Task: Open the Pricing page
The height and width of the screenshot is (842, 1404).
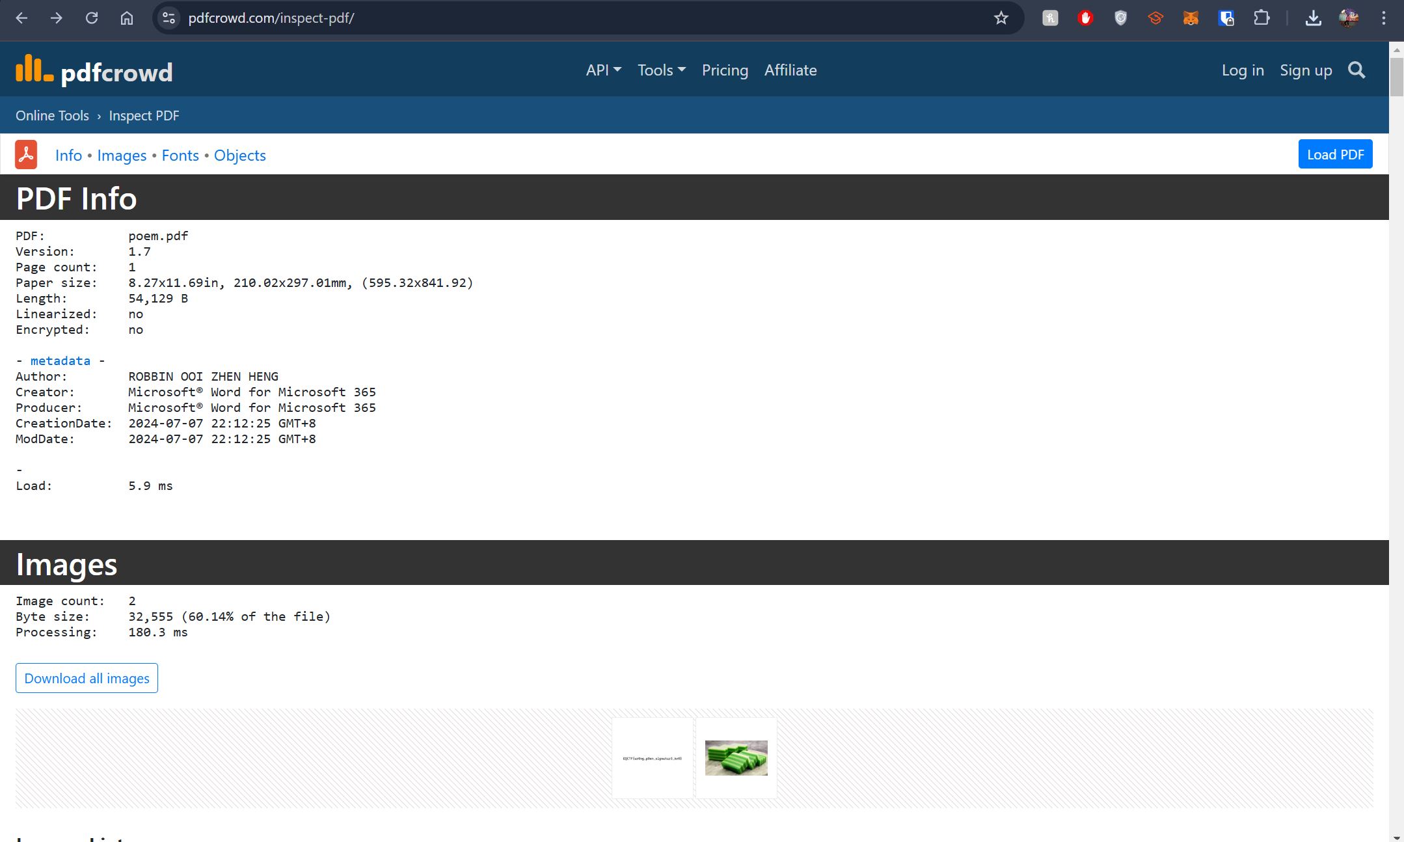Action: pos(725,70)
